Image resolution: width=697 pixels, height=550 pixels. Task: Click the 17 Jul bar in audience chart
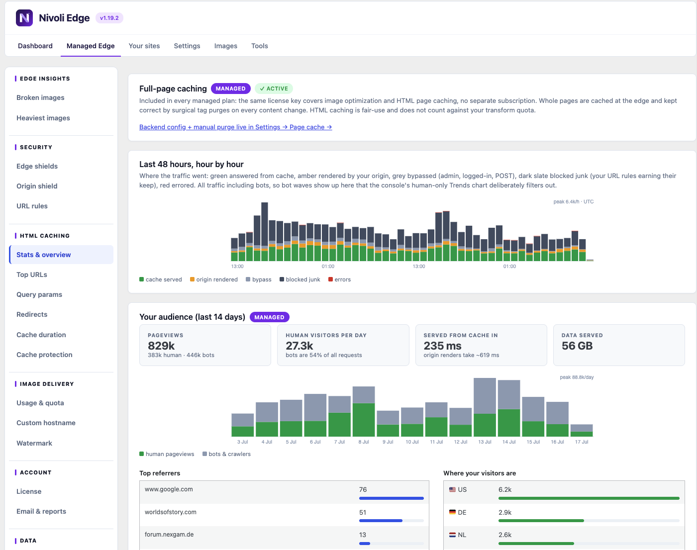pyautogui.click(x=582, y=431)
